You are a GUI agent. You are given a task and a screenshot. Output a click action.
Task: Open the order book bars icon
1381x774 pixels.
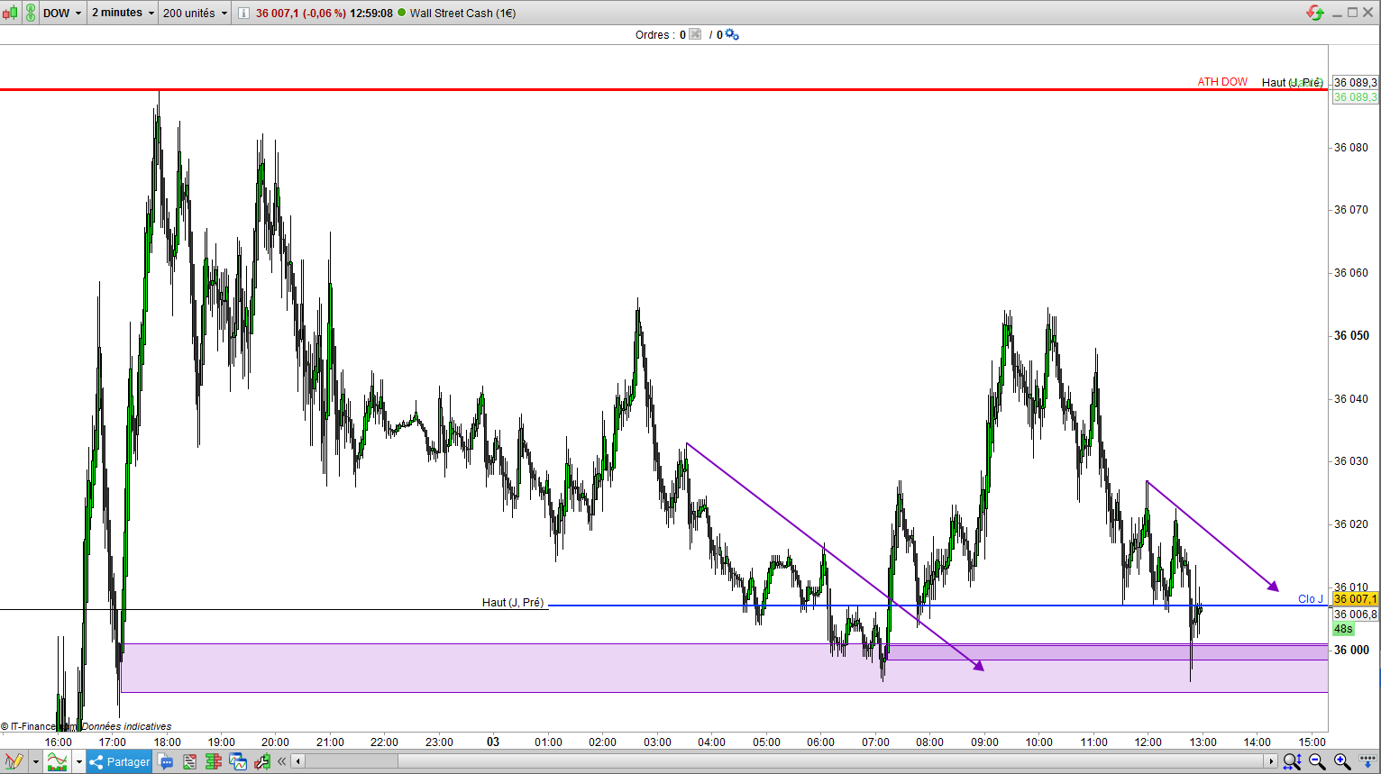214,761
